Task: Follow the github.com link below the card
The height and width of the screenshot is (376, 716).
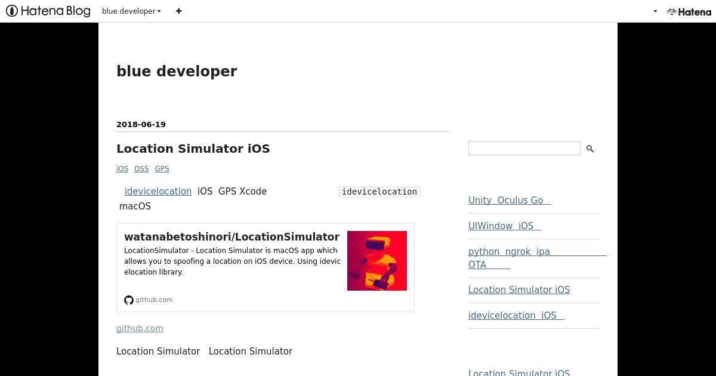Action: click(x=140, y=328)
